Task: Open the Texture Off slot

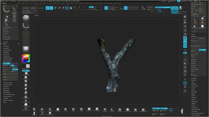Action: click(26, 42)
